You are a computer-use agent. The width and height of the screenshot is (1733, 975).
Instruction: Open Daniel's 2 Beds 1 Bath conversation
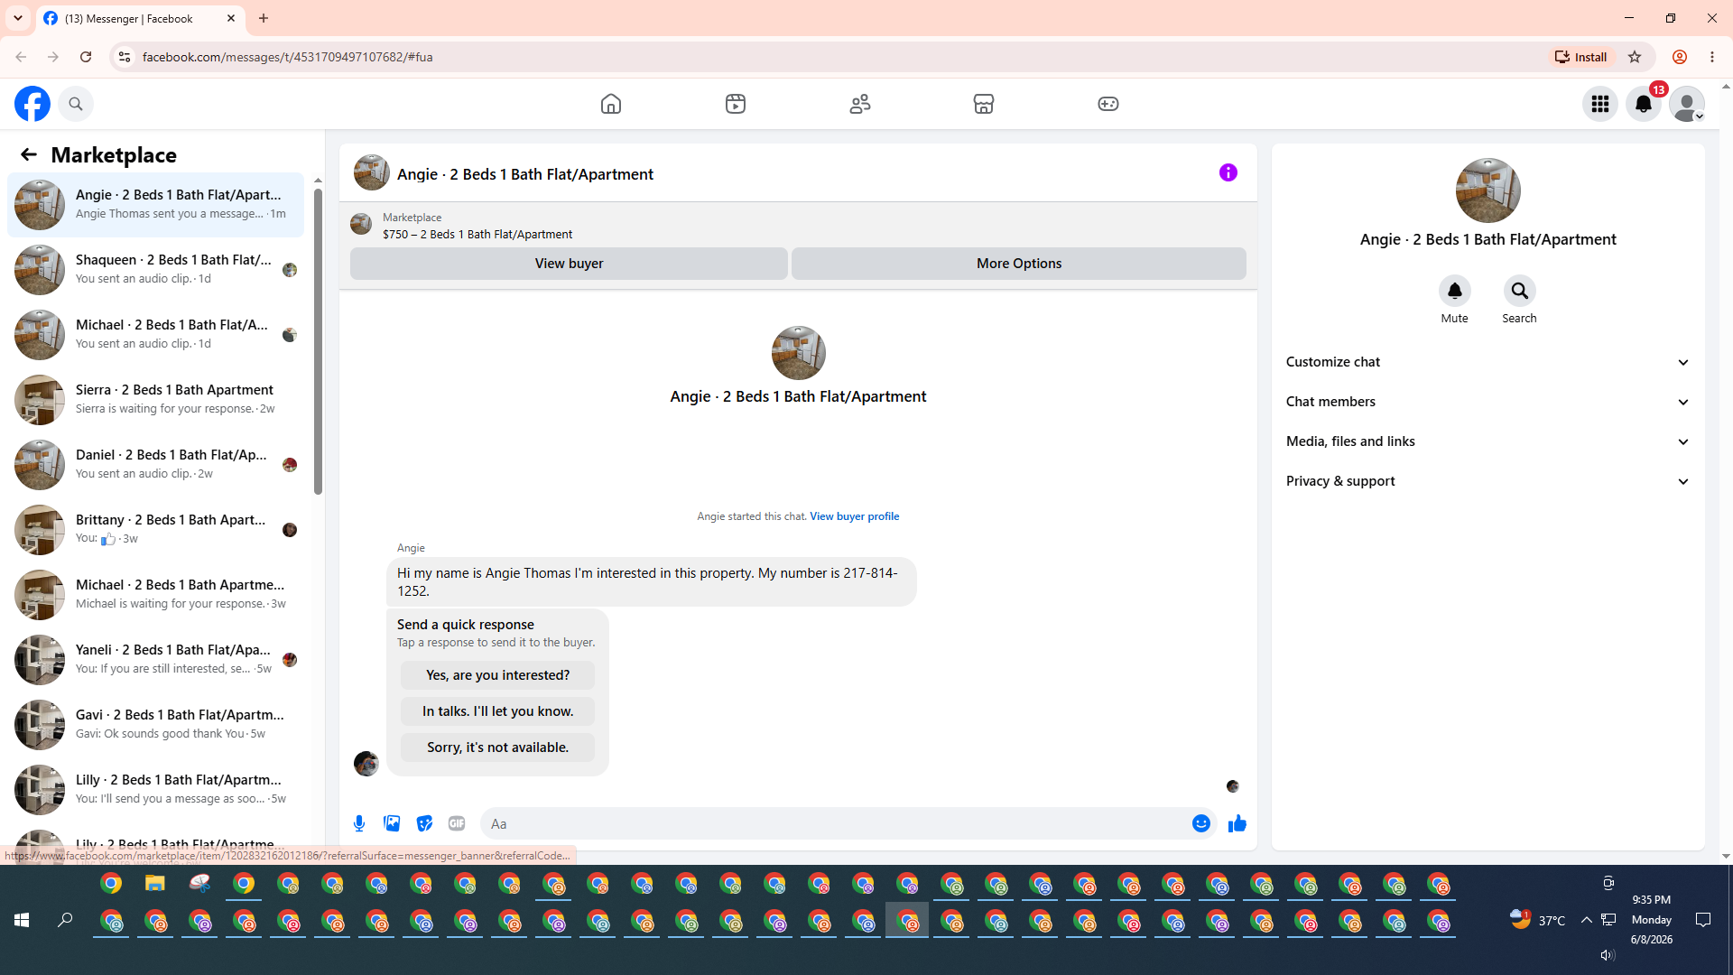click(155, 465)
